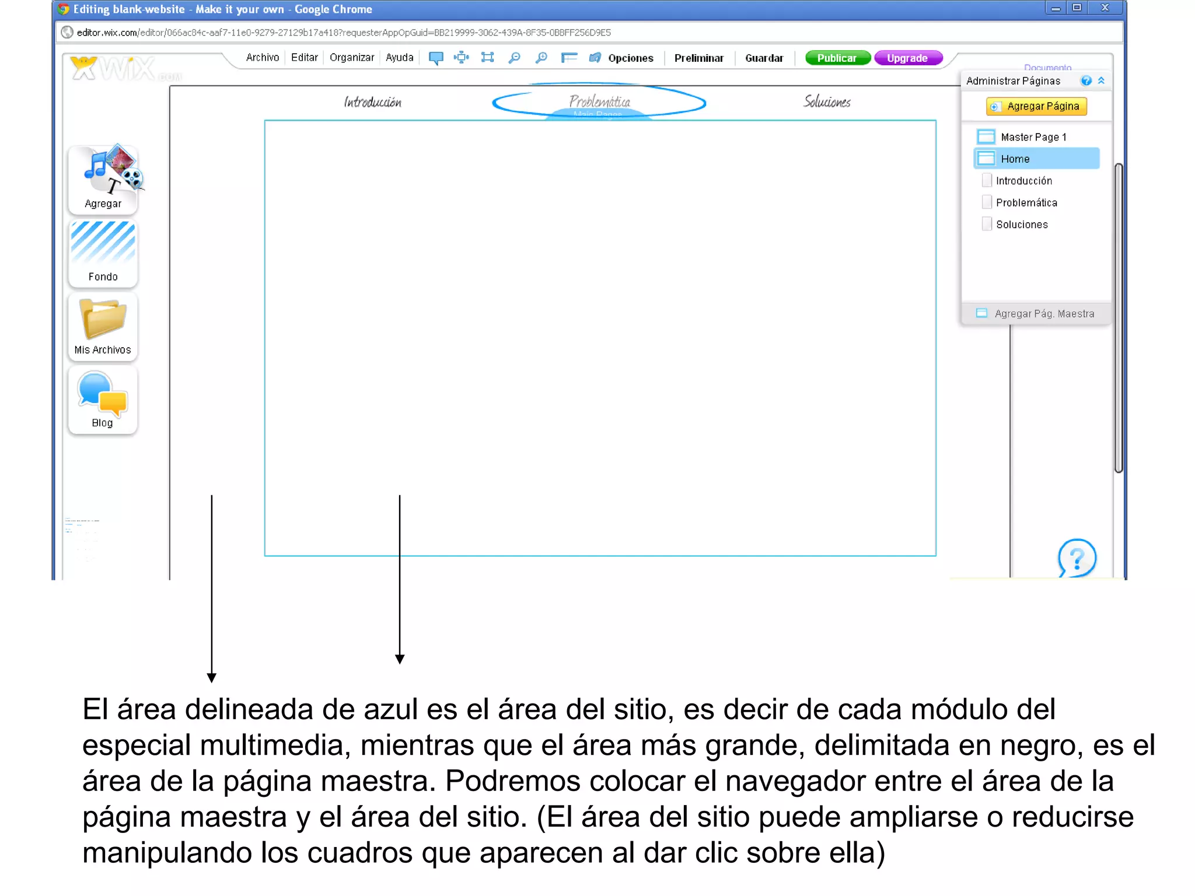Toggle the Problemática page checkbox

pos(987,202)
